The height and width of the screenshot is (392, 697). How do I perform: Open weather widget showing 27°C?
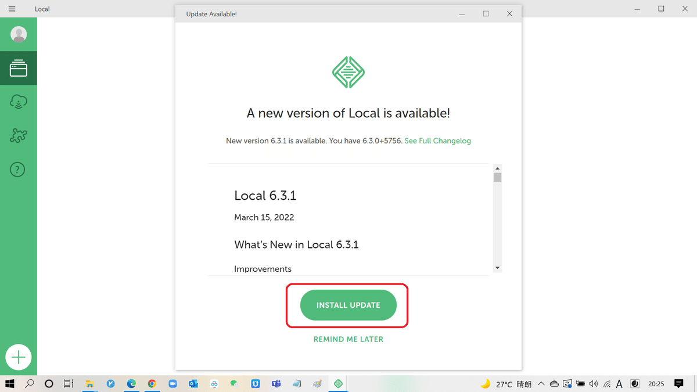505,384
